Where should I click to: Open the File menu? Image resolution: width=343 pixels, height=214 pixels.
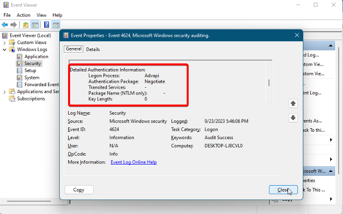pyautogui.click(x=7, y=15)
